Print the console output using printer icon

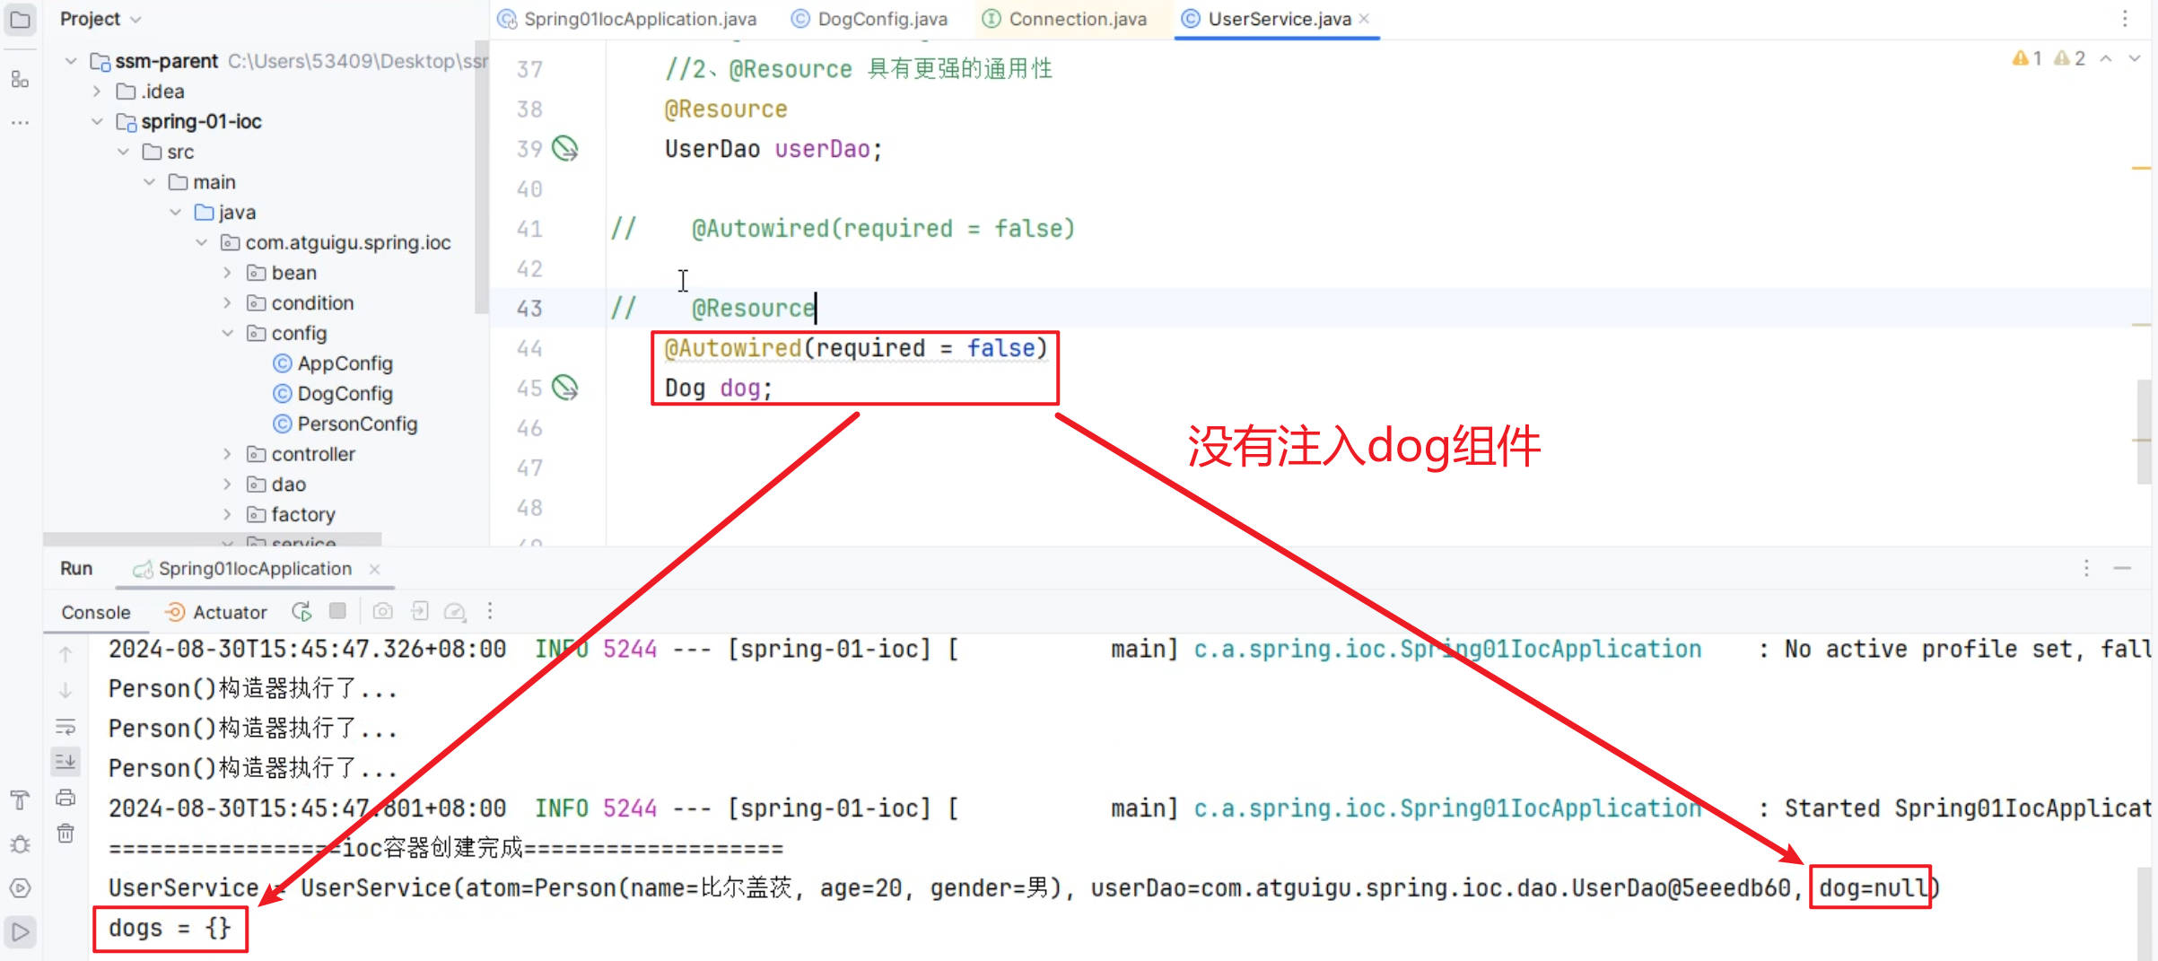click(x=66, y=798)
